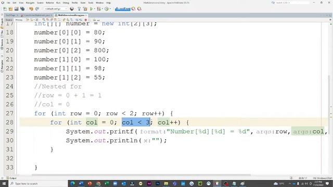Open the Profile menu

74,3
